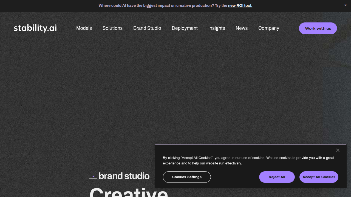351x197 pixels.
Task: Open the Models menu
Action: (84, 28)
